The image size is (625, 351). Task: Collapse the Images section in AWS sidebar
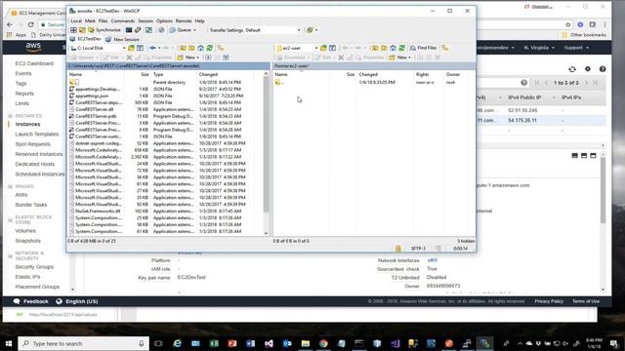tap(11, 186)
